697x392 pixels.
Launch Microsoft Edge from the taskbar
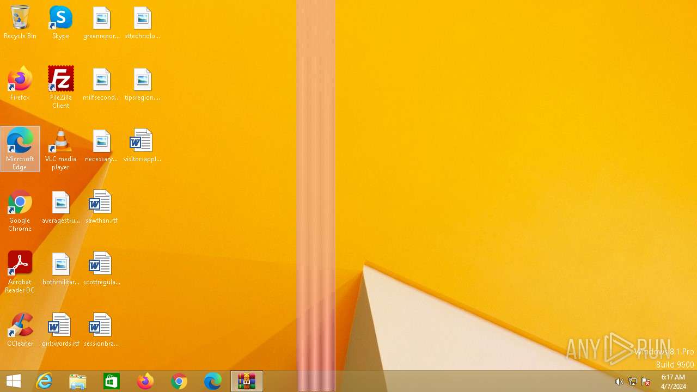tap(213, 381)
